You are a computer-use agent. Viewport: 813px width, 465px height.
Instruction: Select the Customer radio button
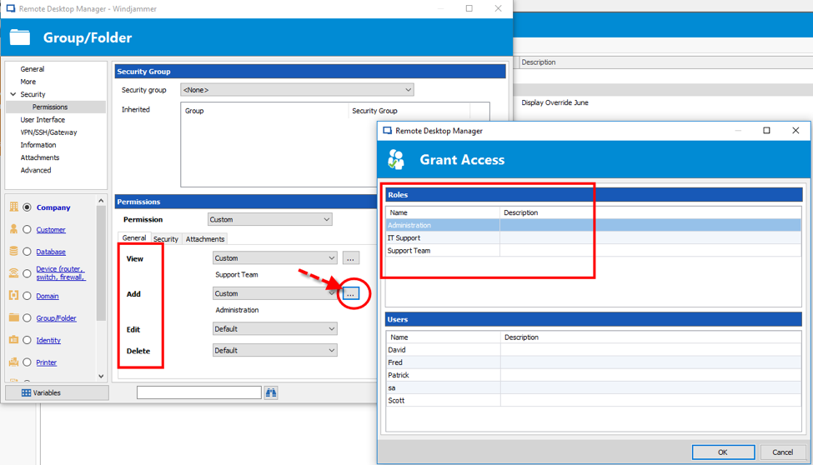[27, 229]
